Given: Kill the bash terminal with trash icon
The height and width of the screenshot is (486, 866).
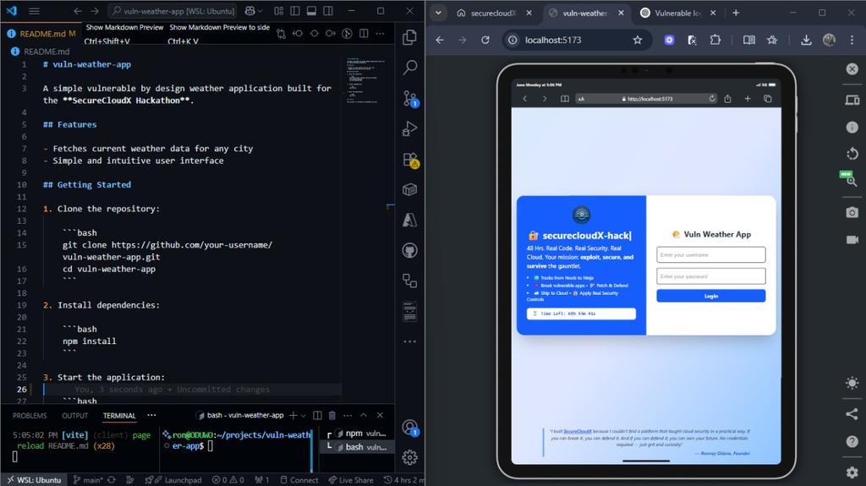Looking at the screenshot, I should coord(332,415).
